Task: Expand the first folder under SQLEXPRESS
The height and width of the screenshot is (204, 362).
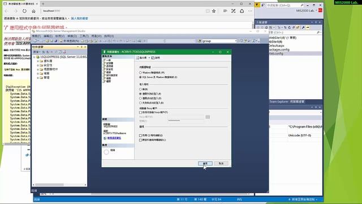Action: [38, 61]
